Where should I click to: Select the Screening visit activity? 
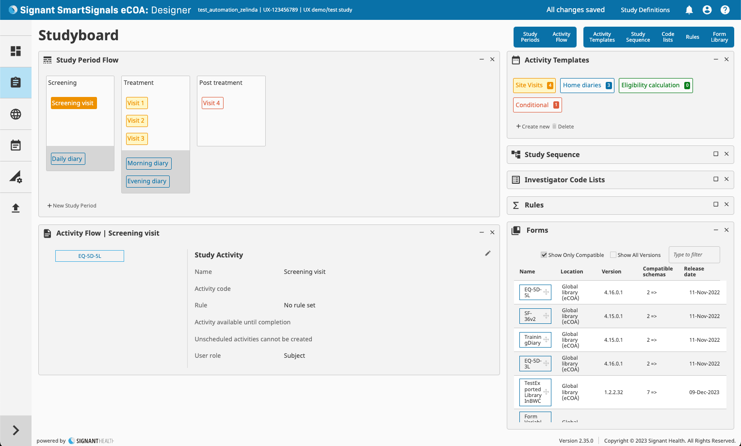coord(74,103)
